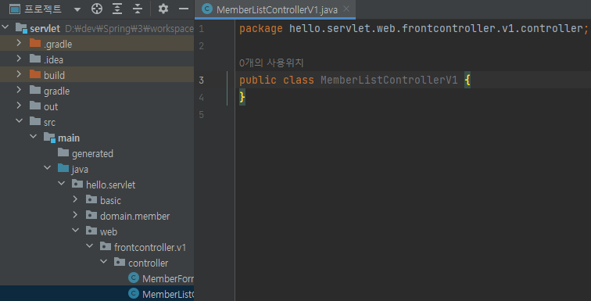
Task: Select the MemberList class file in tree
Action: point(97,294)
